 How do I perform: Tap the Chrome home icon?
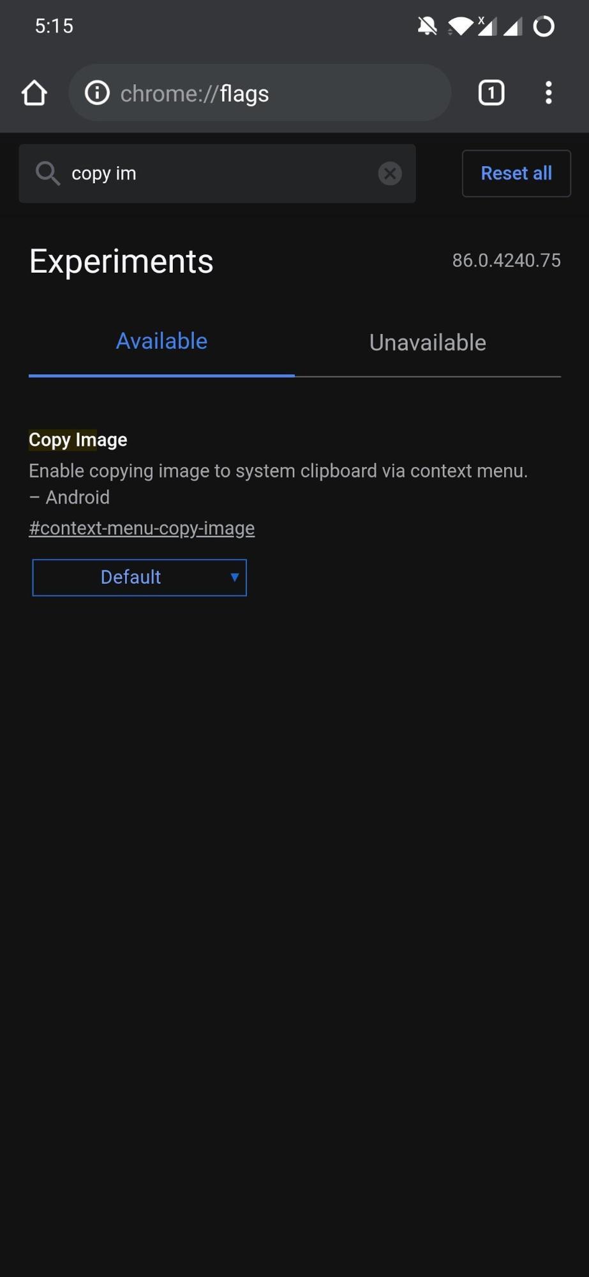34,93
